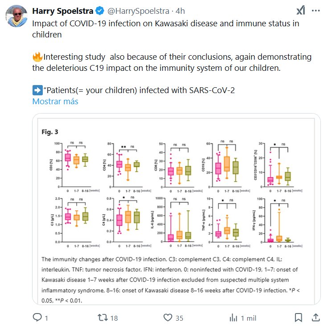328x326 pixels.
Task: Like the post with the heart icon
Action: [168, 318]
